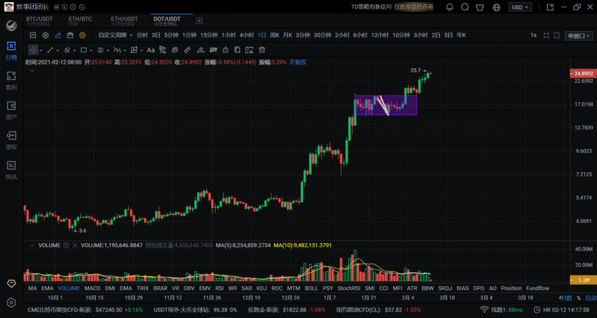Select the trend line drawing tool

point(48,50)
